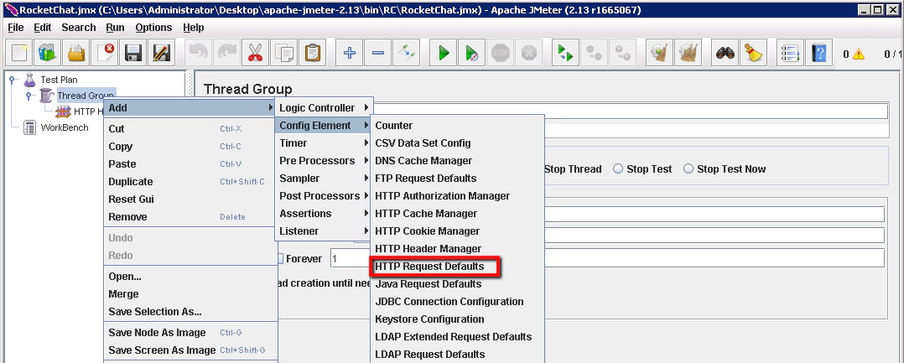Select the WorkBench tree node
Screen dimensions: 904x363
pos(64,127)
